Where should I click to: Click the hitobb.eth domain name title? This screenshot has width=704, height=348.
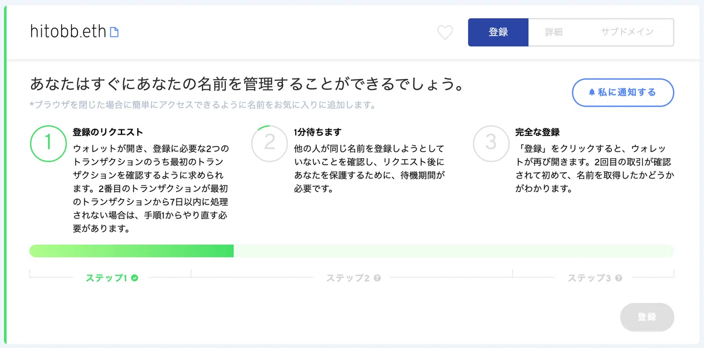click(x=68, y=32)
